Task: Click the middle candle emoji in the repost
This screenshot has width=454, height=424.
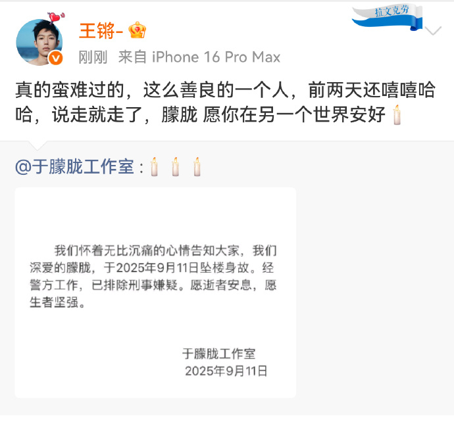Action: [x=176, y=167]
